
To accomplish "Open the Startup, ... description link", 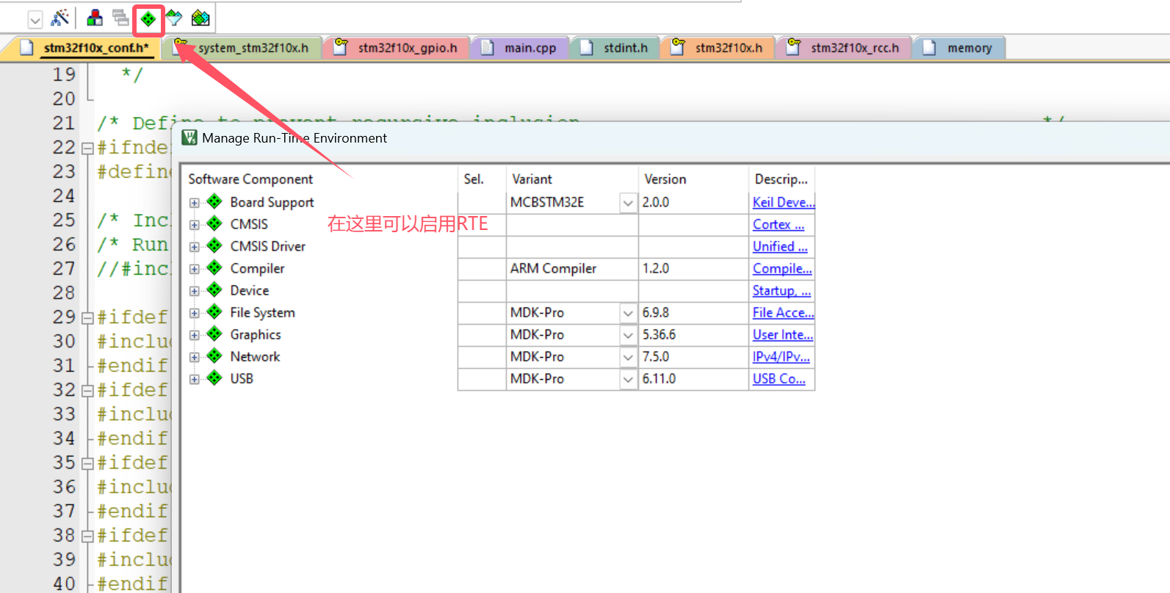I will pyautogui.click(x=781, y=290).
